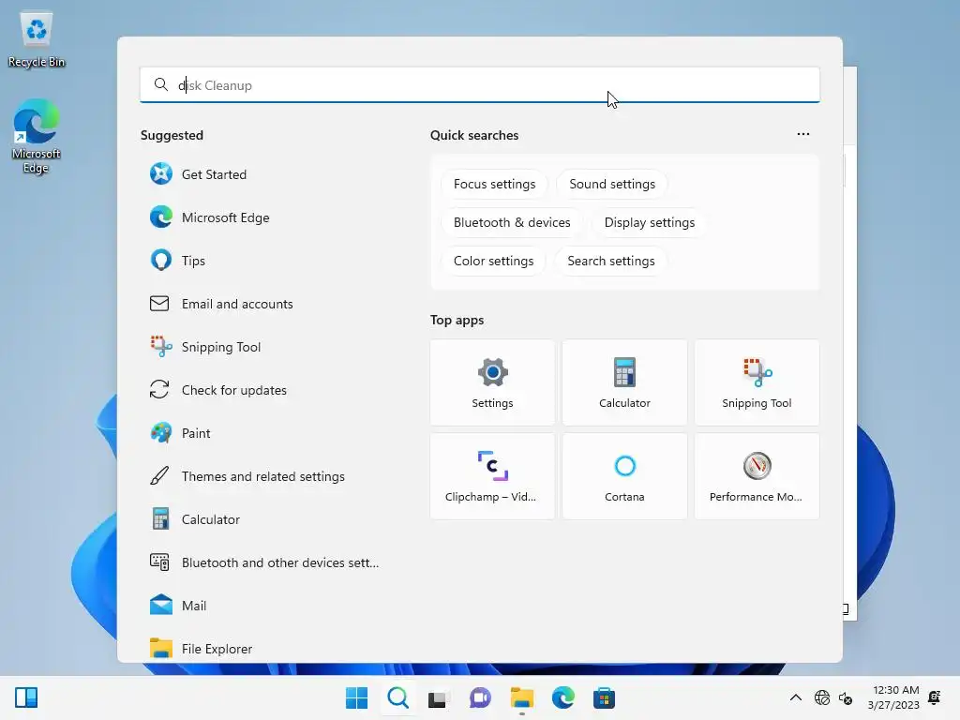Open Bluetooth and other devices settings suggestion
Viewport: 960px width, 720px height.
pos(263,562)
